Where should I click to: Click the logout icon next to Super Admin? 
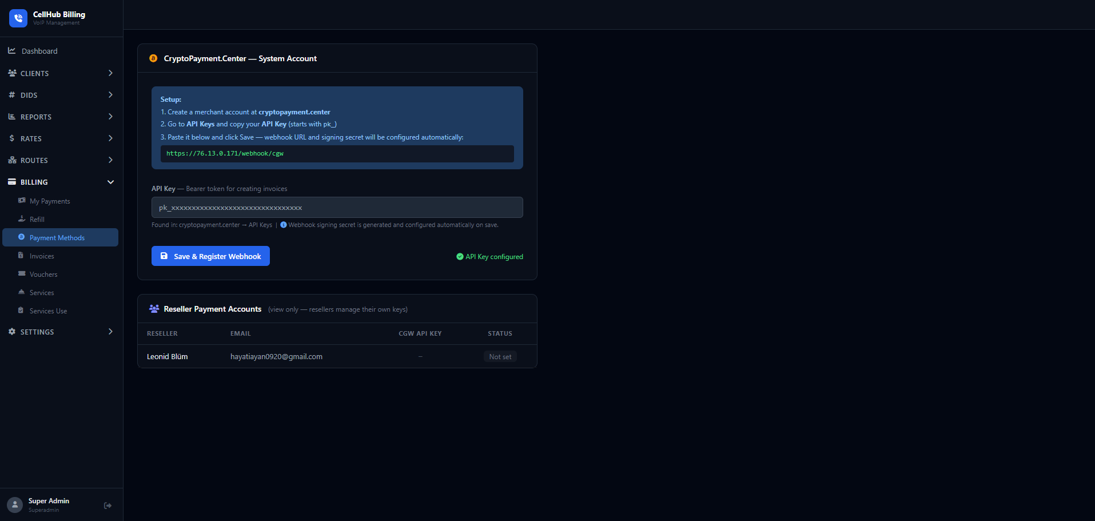click(107, 506)
